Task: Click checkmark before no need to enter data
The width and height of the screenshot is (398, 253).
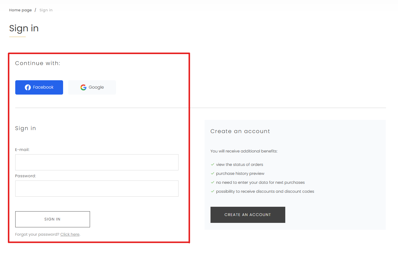Action: [x=213, y=182]
